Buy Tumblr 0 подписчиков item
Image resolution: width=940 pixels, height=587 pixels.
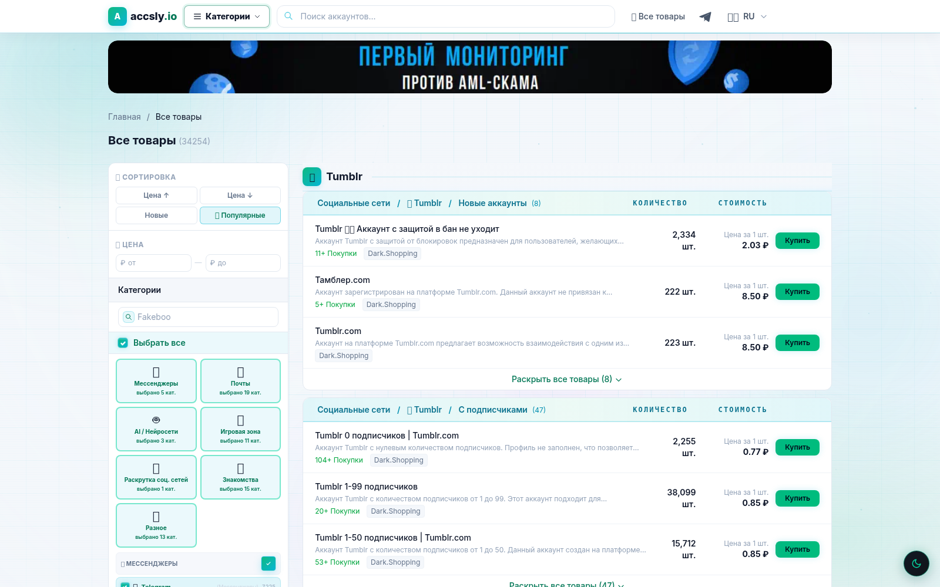tap(797, 447)
